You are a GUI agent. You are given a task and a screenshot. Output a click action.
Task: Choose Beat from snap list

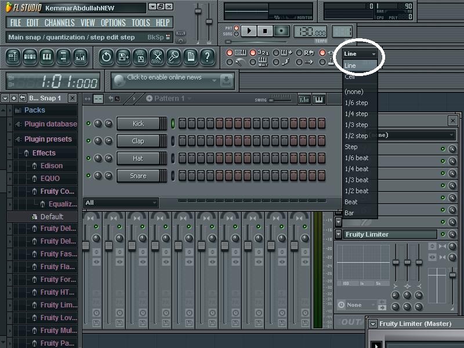pos(360,202)
